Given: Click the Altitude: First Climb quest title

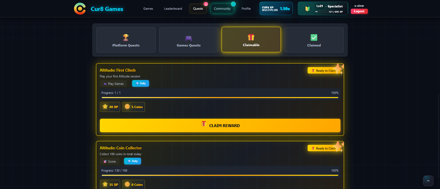Looking at the screenshot, I should click(x=118, y=70).
